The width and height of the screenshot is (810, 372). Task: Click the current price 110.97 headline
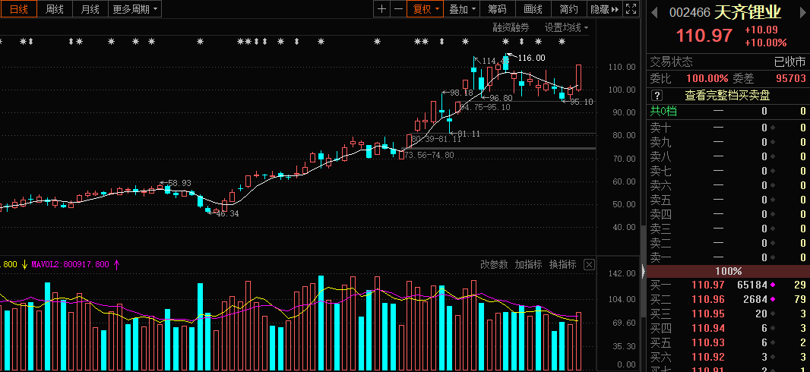(x=704, y=36)
